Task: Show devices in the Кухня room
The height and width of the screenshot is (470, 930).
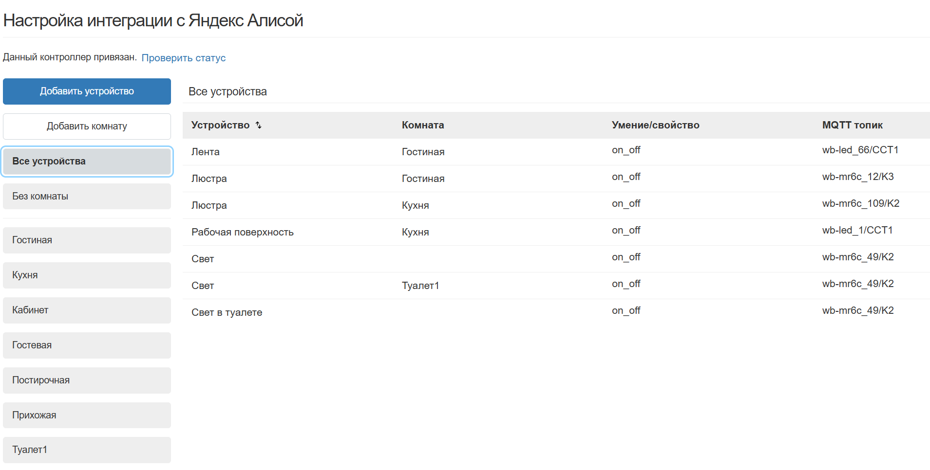Action: [87, 275]
